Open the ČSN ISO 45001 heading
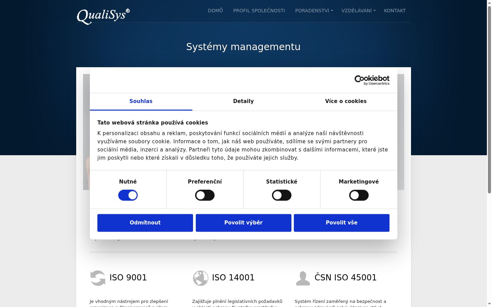This screenshot has width=492, height=307. coord(345,278)
